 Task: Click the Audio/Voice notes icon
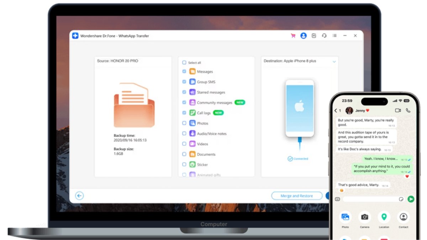click(192, 133)
